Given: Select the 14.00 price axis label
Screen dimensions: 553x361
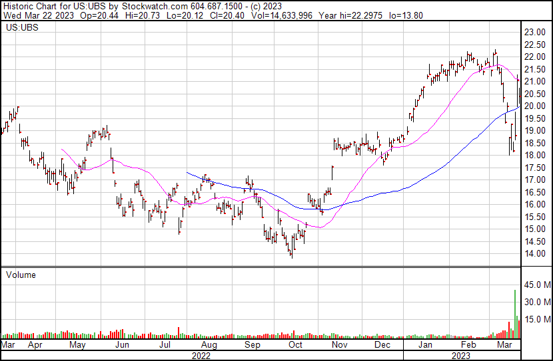Looking at the screenshot, I should (x=534, y=254).
